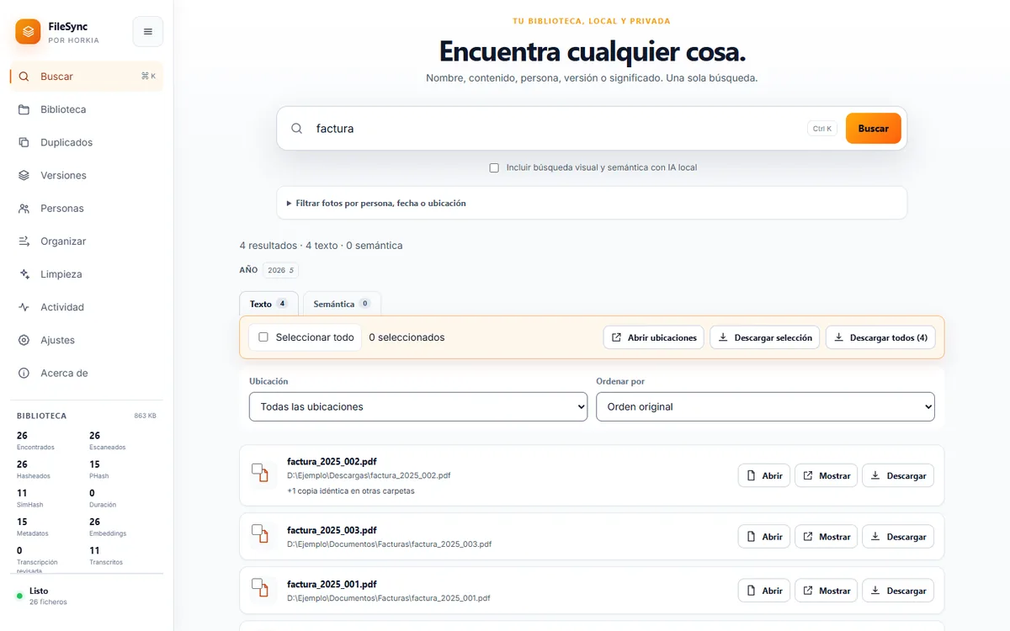Click the Duplicados copy icon
Viewport: 1010px width, 631px height.
pyautogui.click(x=24, y=142)
